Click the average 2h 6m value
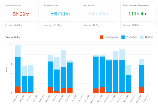The width and height of the screenshot is (158, 104). pos(96,25)
